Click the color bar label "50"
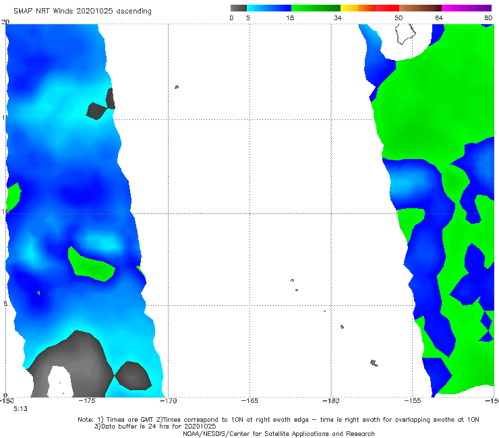This screenshot has width=499, height=438. click(x=399, y=18)
